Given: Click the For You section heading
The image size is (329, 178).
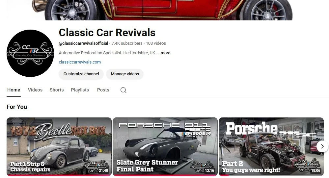Looking at the screenshot, I should pos(17,107).
